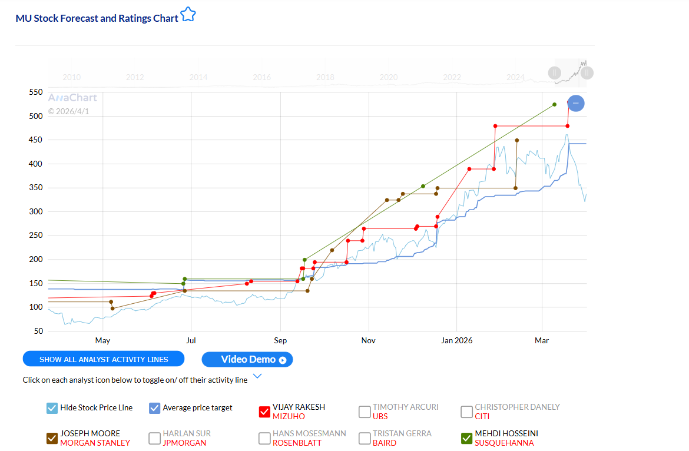Click the topmost green data point on the chart
The height and width of the screenshot is (451, 689).
click(554, 105)
